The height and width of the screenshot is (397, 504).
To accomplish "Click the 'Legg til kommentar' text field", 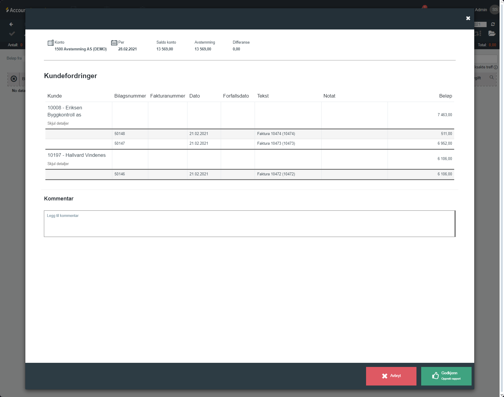I will (x=249, y=224).
